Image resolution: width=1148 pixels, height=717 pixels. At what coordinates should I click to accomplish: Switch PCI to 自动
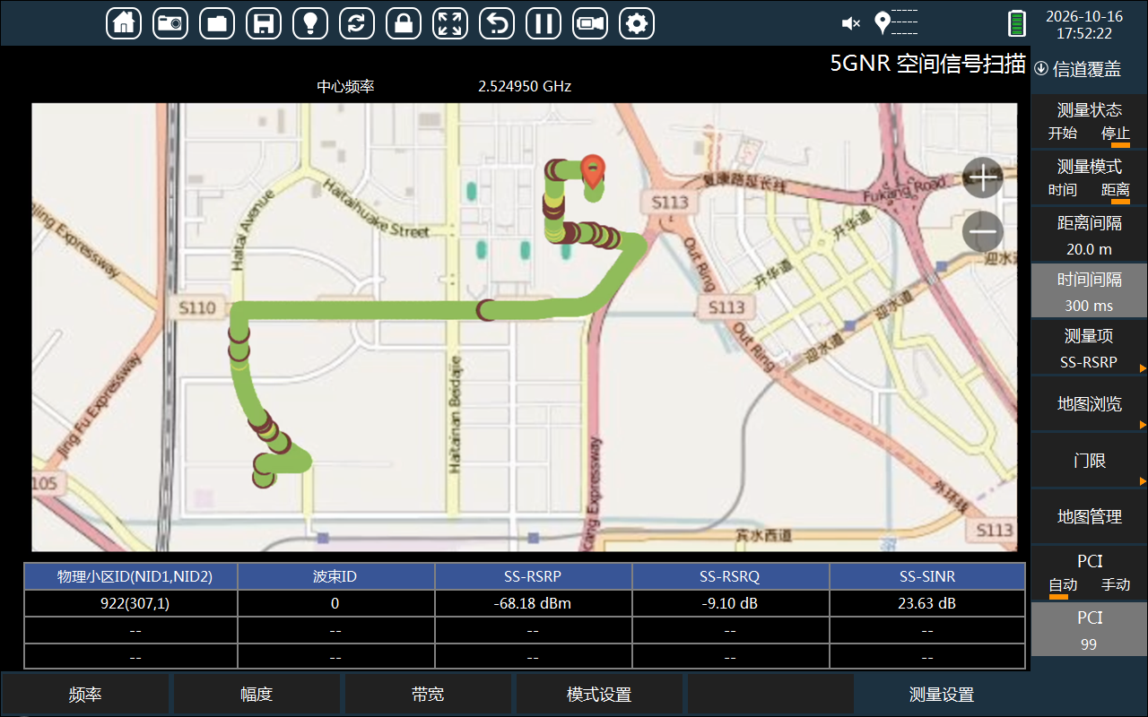(x=1063, y=585)
